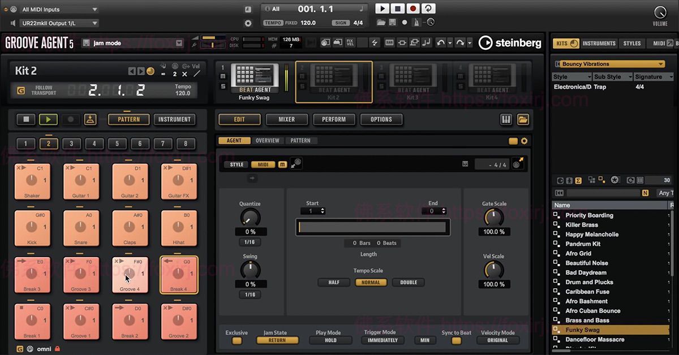This screenshot has height=355, width=679.
Task: Click the folder browser icon near the EDIT button
Action: pos(523,119)
